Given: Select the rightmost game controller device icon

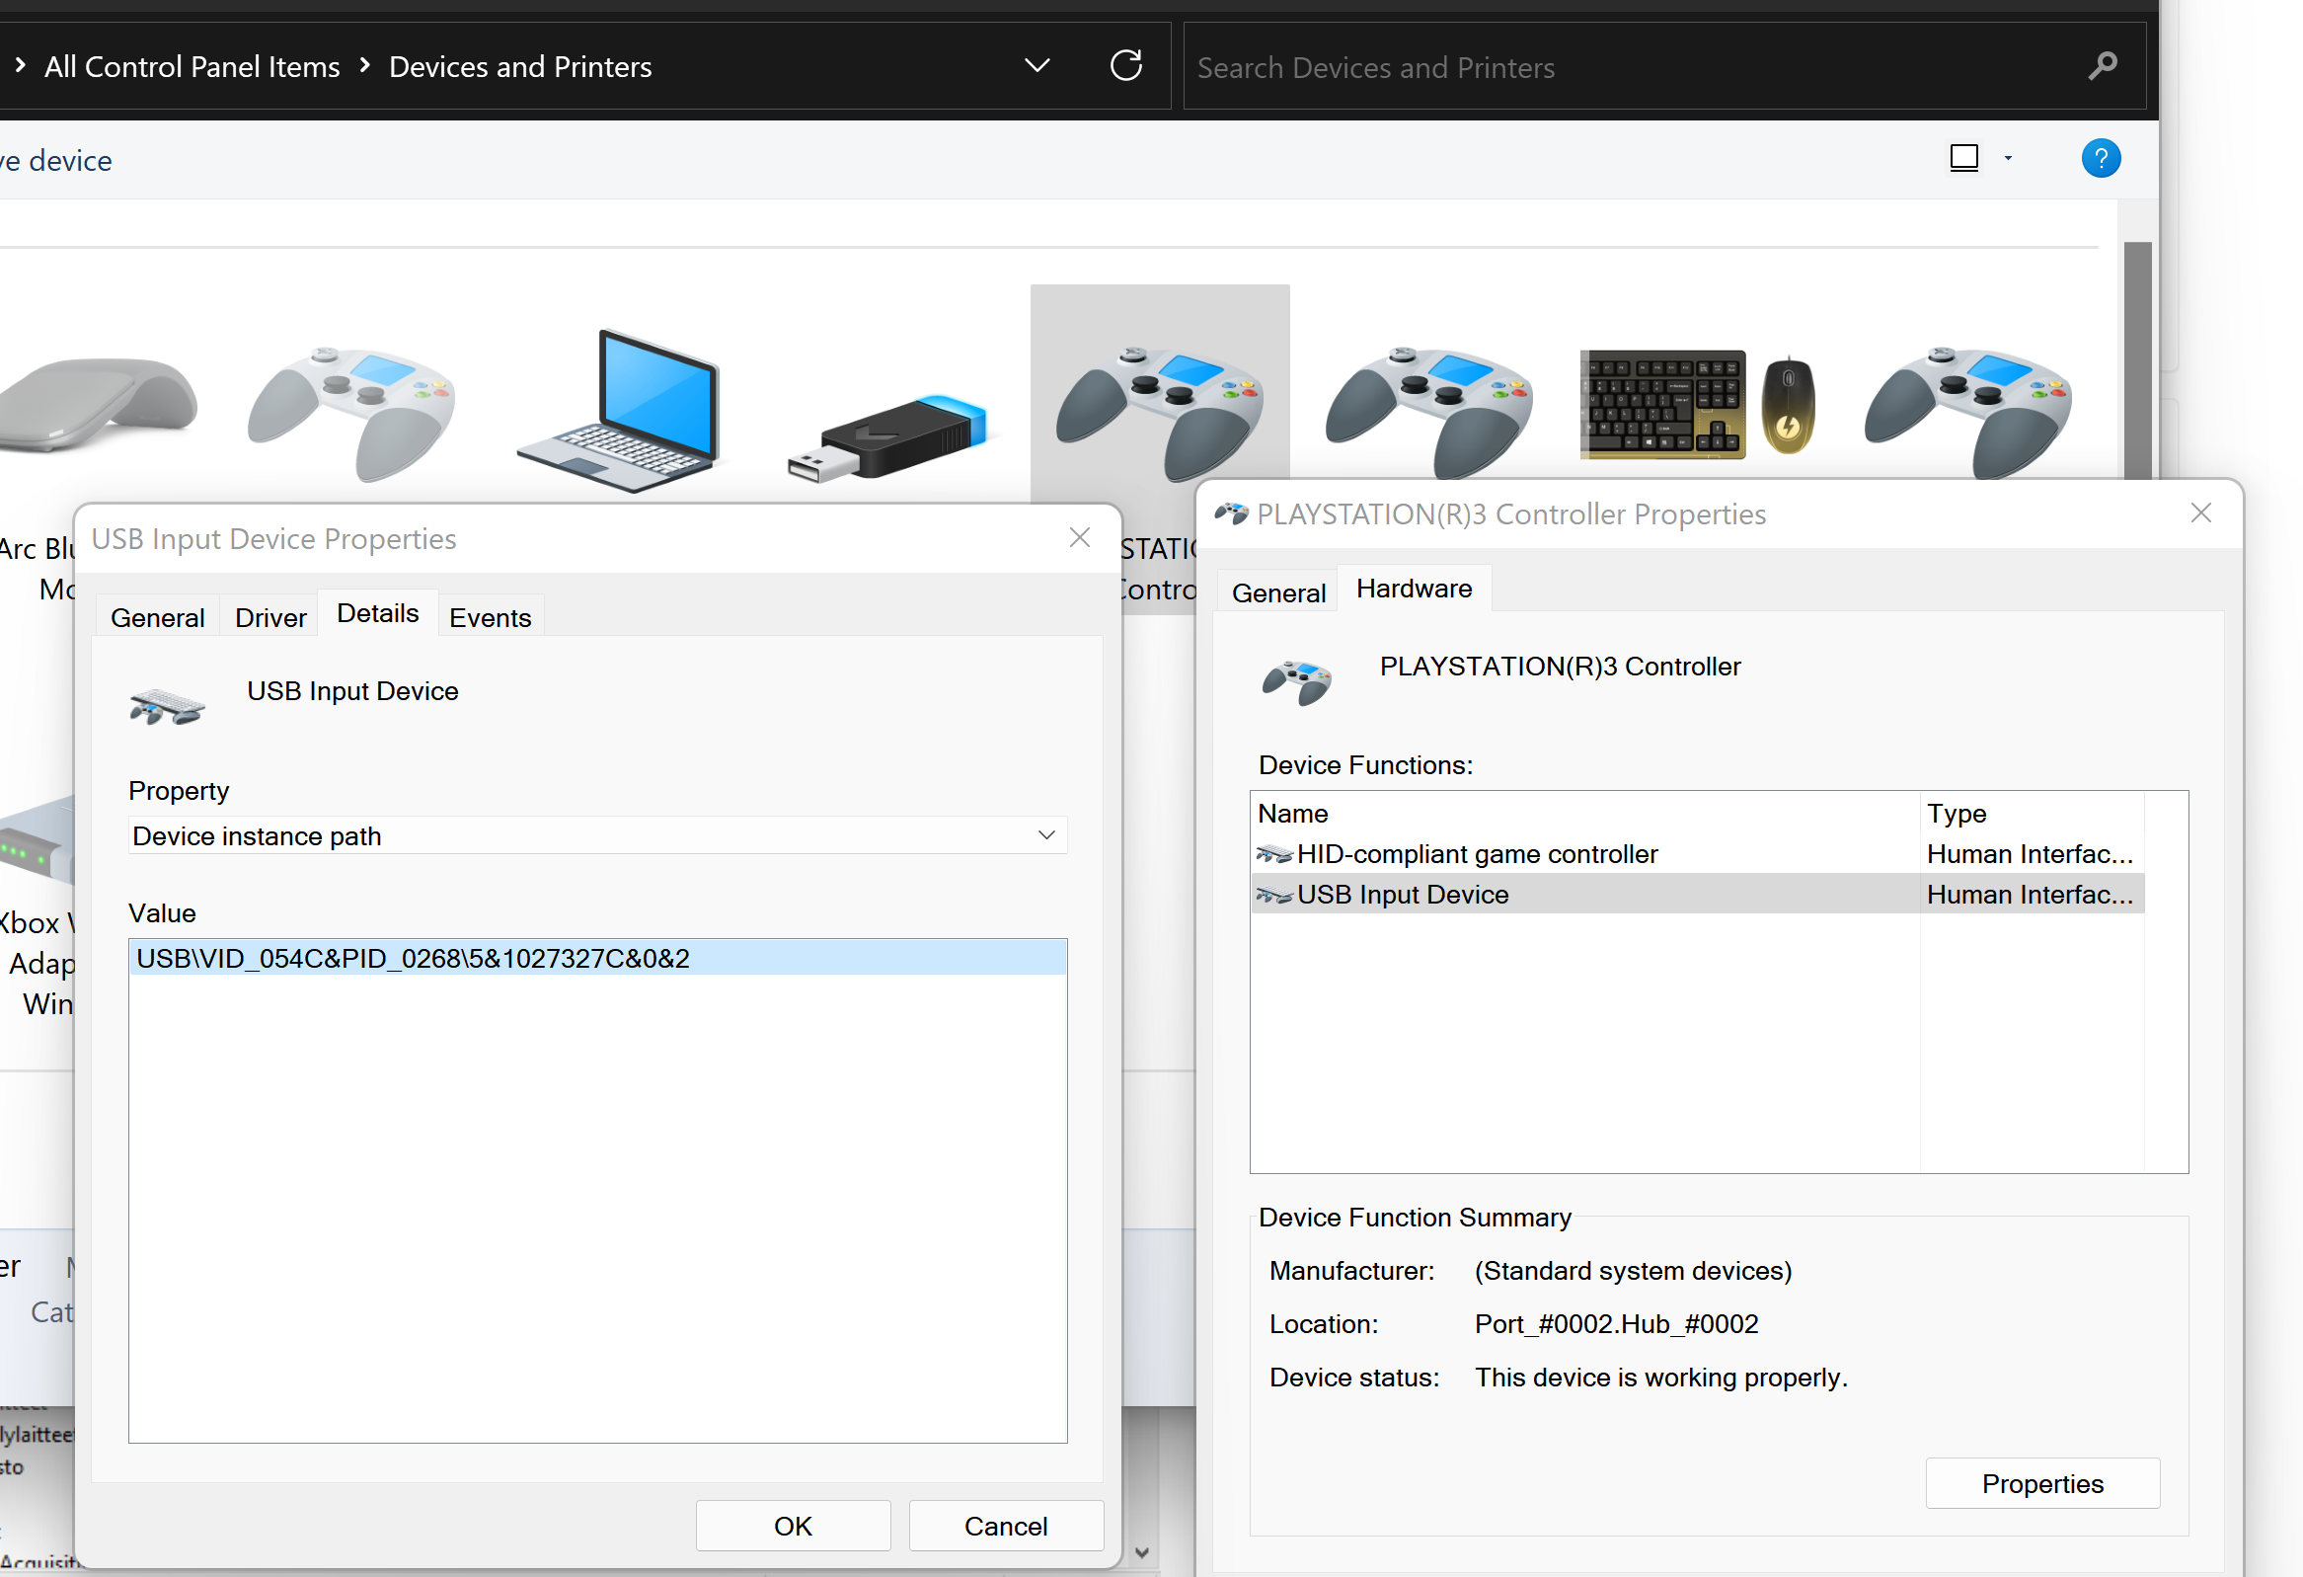Looking at the screenshot, I should [x=1968, y=413].
